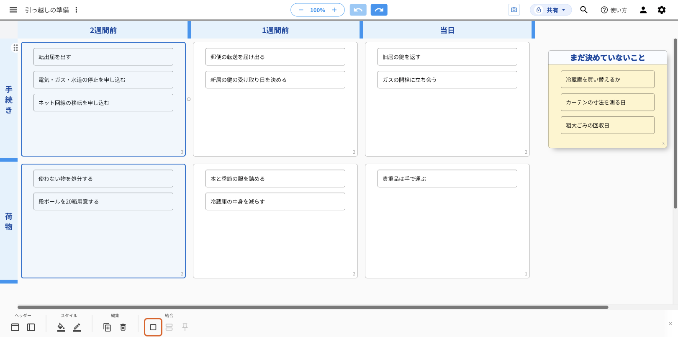
Task: Reset zoom via the 100% label
Action: [x=318, y=10]
